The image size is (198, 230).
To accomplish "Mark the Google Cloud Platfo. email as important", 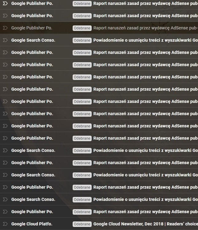I will tap(5, 224).
